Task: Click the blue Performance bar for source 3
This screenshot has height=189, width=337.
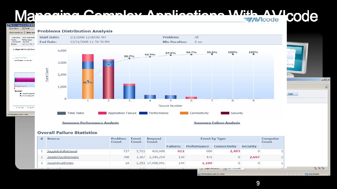Action: coord(129,92)
